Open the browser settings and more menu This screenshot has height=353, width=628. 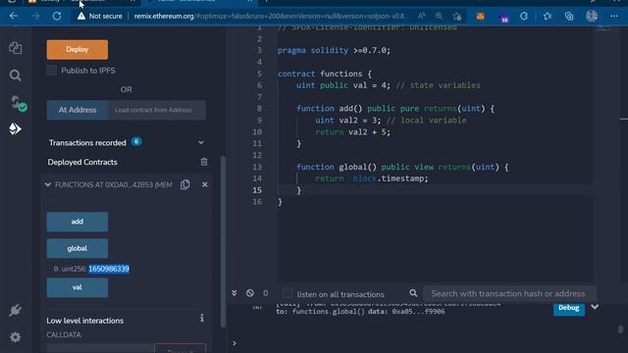(x=614, y=16)
